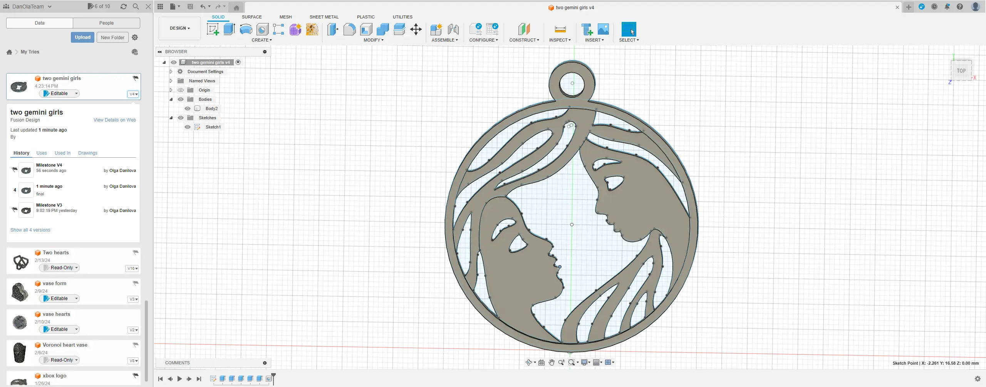Select the Move/Copy arrows tool
Viewport: 986px width, 387px height.
(416, 29)
